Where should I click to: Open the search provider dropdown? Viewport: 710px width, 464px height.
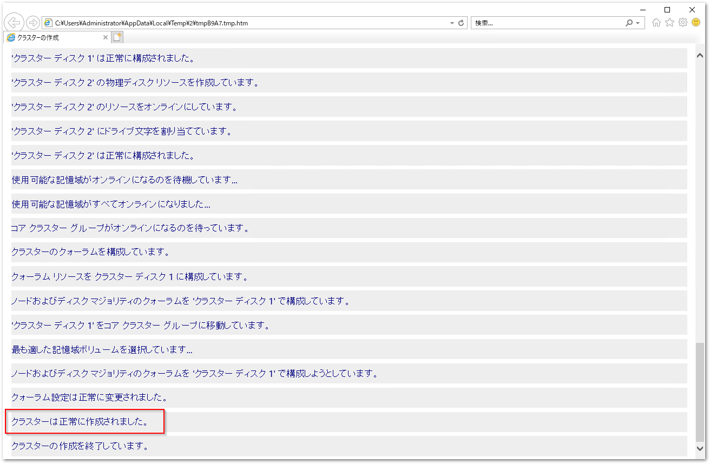(x=637, y=22)
